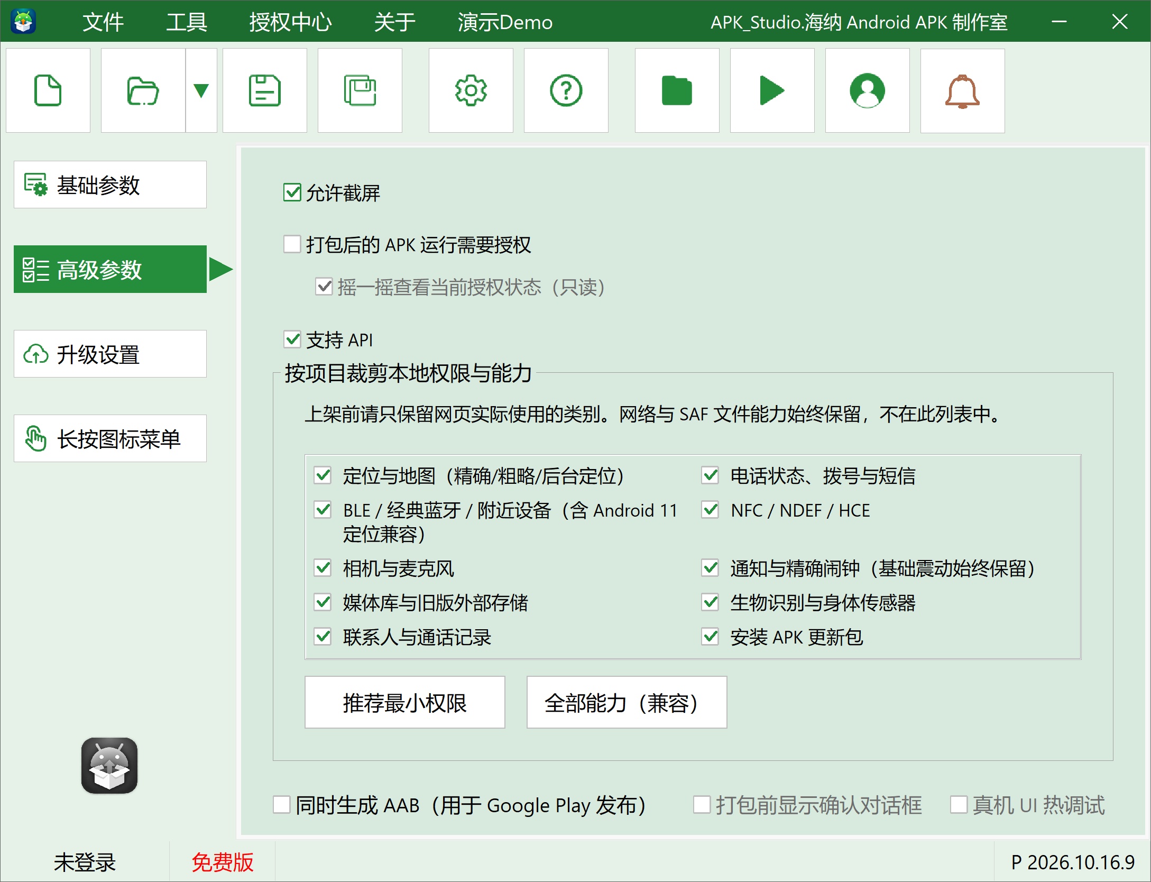Screen dimensions: 1151x882
Task: Click the 未登录 status bar entry
Action: 85,862
